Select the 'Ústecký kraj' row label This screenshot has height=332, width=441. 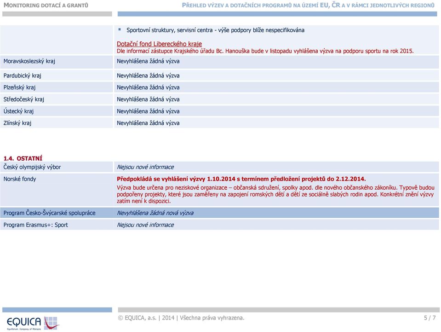(18, 111)
